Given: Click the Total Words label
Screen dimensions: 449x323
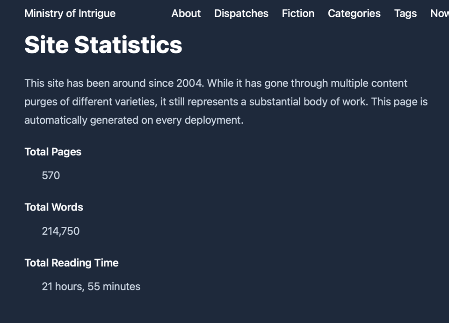Looking at the screenshot, I should (54, 207).
